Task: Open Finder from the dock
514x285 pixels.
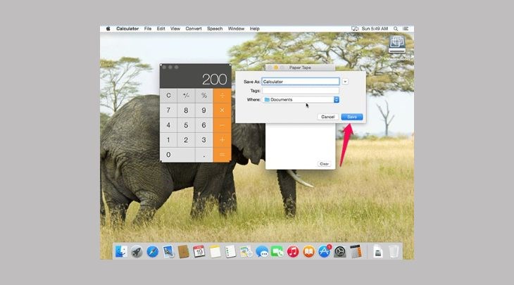Action: tap(121, 252)
